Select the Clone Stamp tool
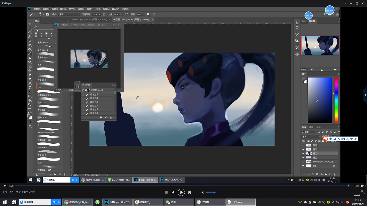The width and height of the screenshot is (367, 206). tap(30, 58)
